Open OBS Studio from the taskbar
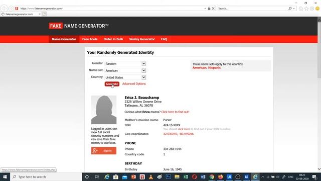321x181 pixels. point(238,176)
